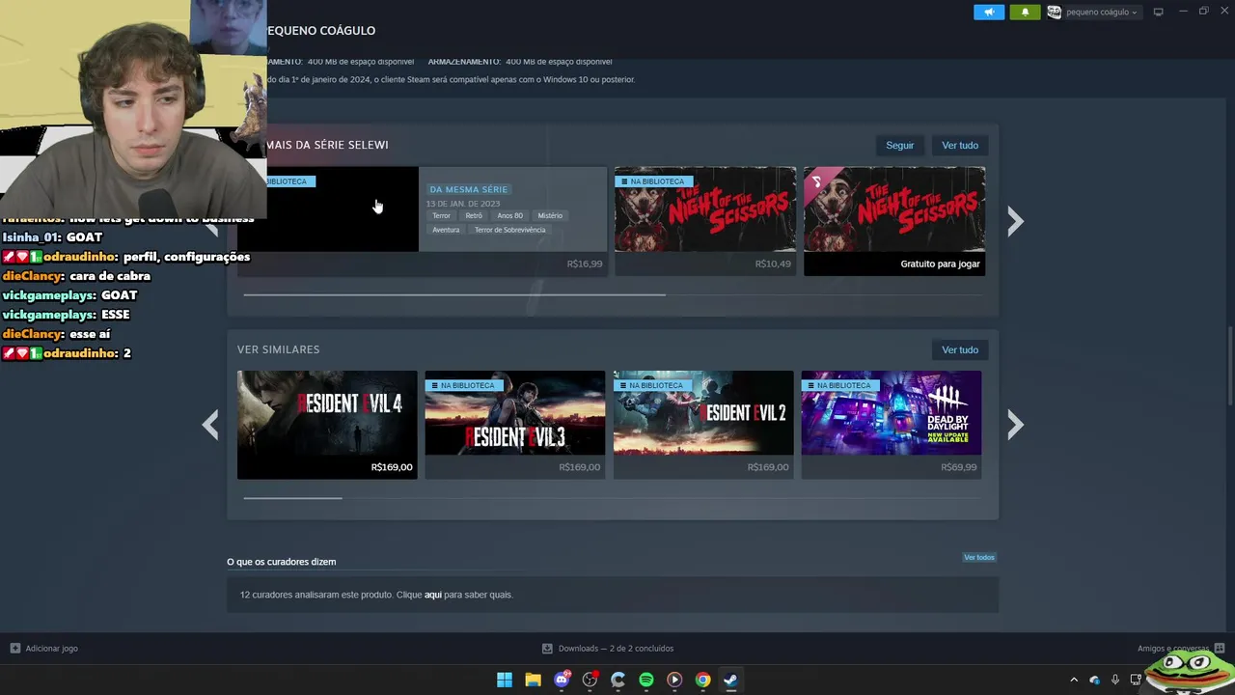
Task: Follow the Selewi series with Seguir
Action: [899, 145]
